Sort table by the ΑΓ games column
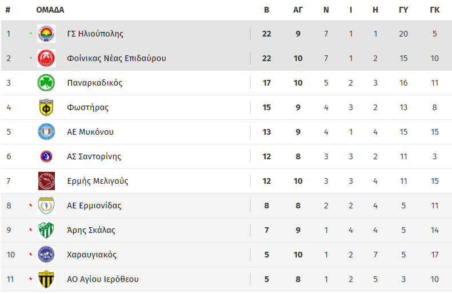 point(298,10)
